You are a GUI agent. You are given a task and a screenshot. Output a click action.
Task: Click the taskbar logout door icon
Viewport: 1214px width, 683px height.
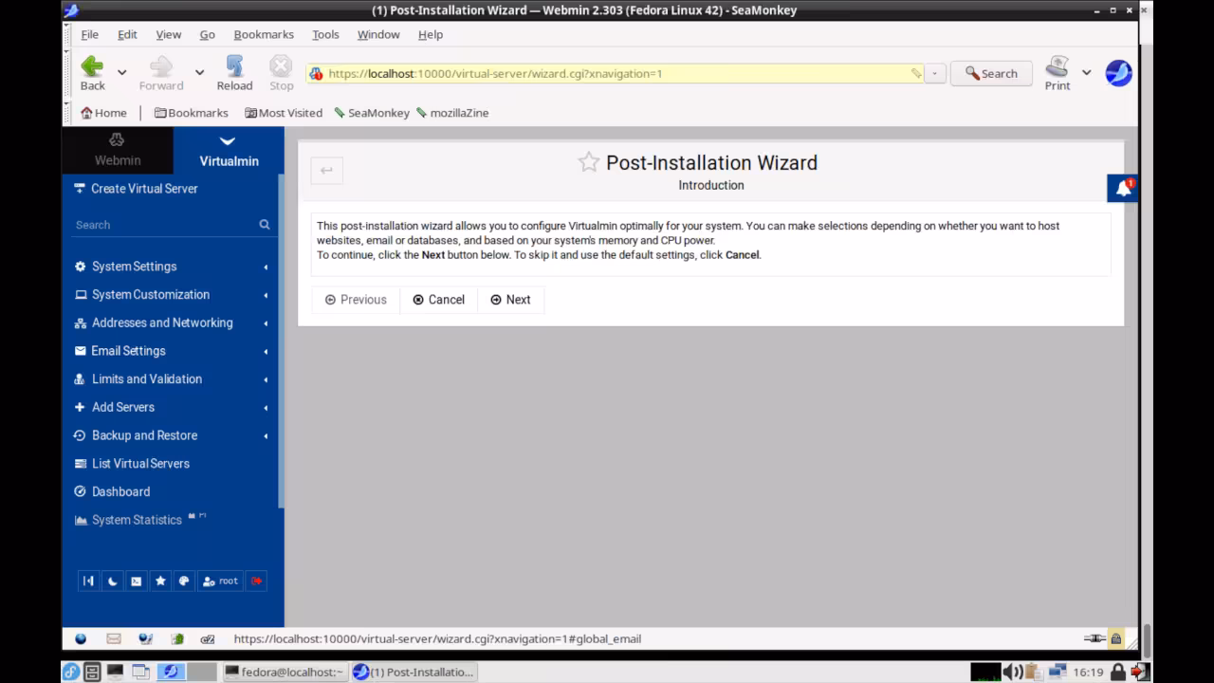(x=1140, y=672)
